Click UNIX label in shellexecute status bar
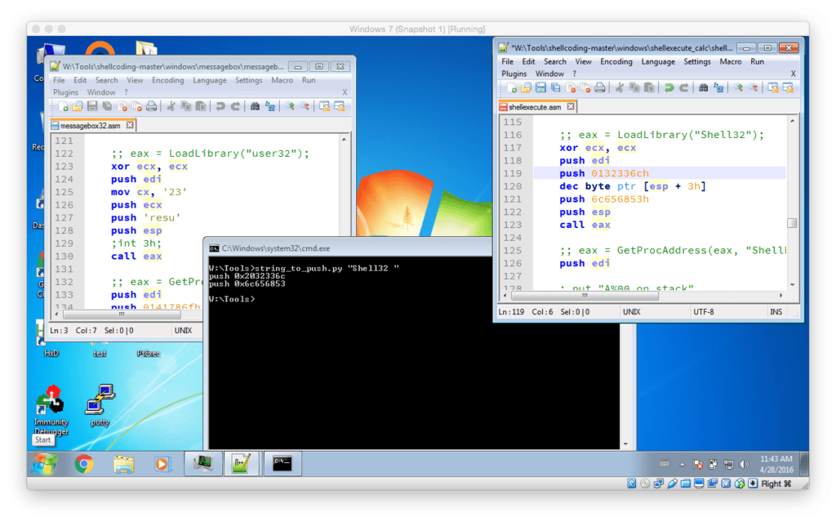836x522 pixels. [632, 312]
